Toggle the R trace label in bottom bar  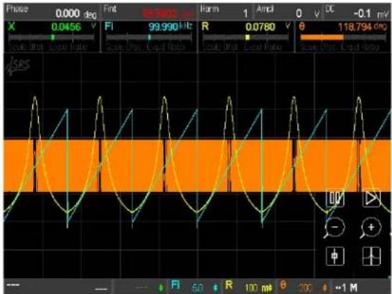pyautogui.click(x=229, y=285)
